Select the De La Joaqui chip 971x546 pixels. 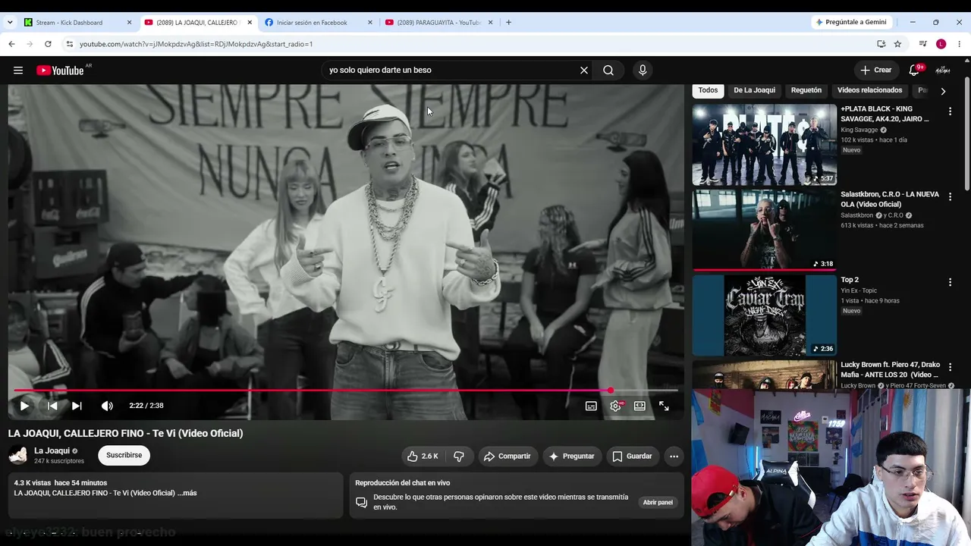(754, 90)
